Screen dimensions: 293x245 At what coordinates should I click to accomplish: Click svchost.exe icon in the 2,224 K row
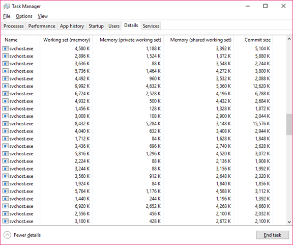[x=6, y=161]
